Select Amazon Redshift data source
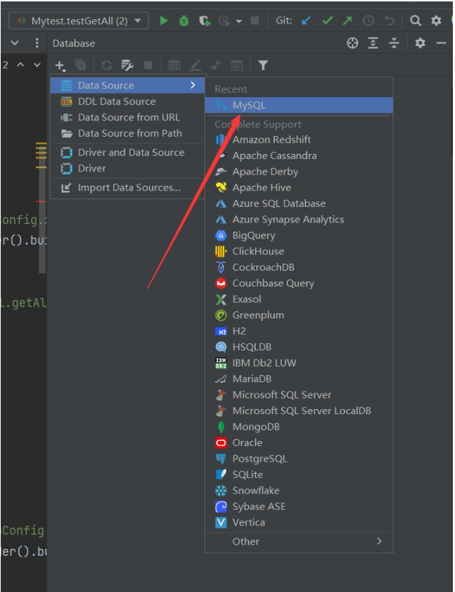The width and height of the screenshot is (455, 592). point(299,140)
